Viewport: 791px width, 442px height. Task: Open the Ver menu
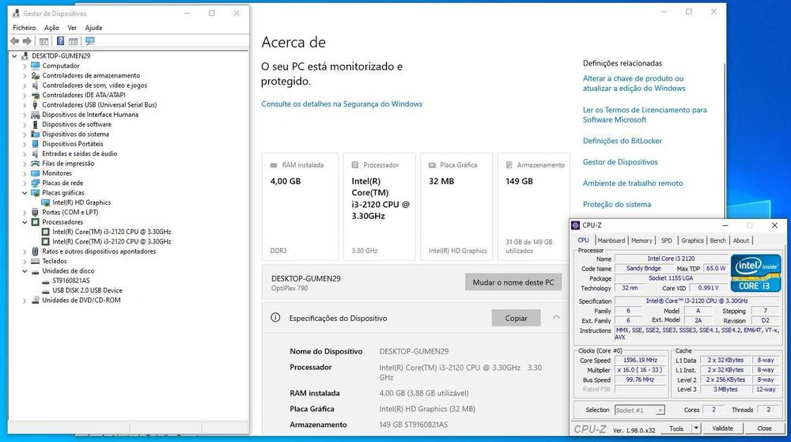click(x=72, y=28)
